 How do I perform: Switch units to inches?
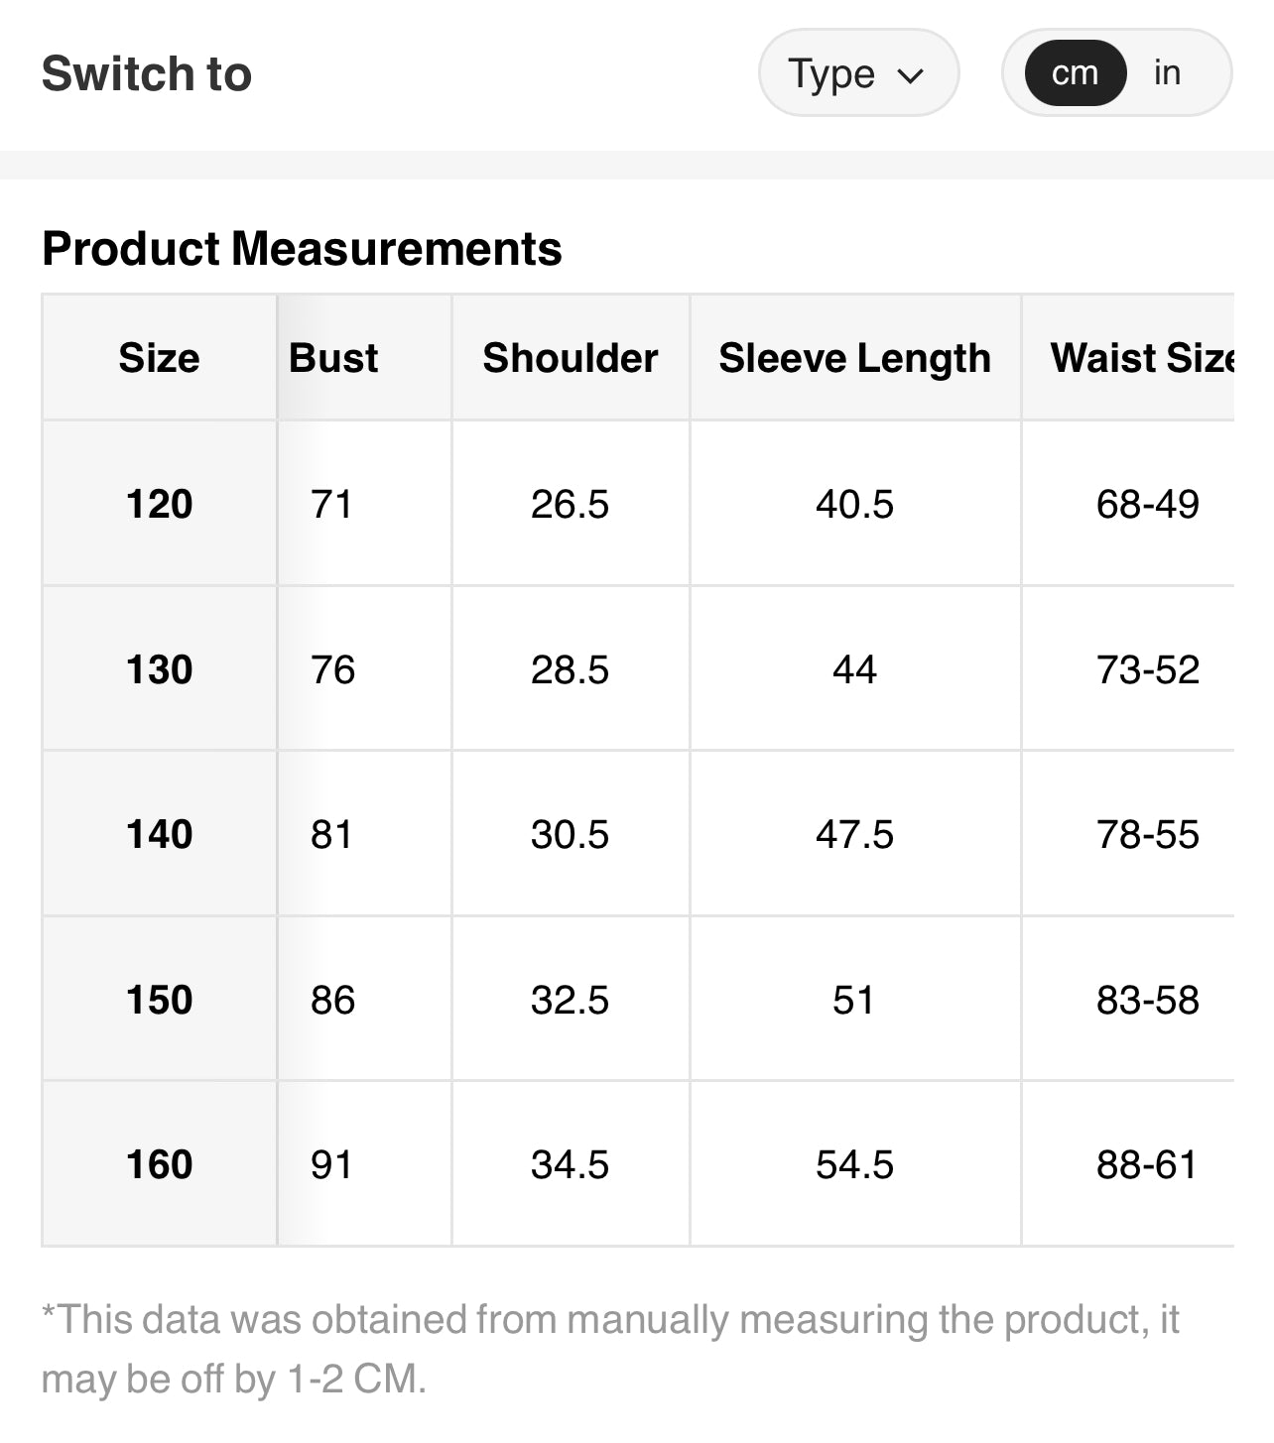pos(1167,73)
